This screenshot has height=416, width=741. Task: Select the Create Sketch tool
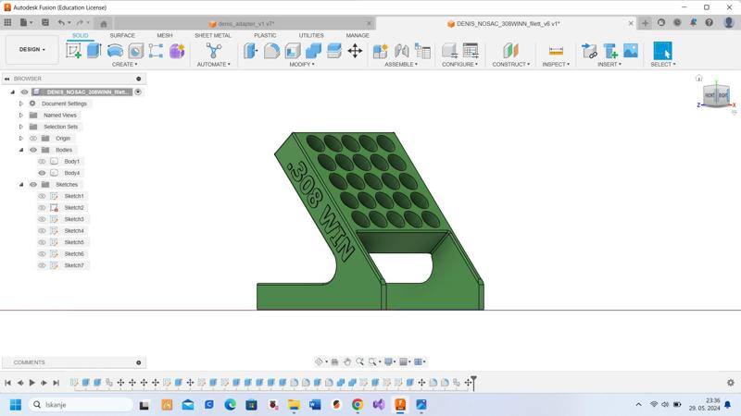coord(74,51)
